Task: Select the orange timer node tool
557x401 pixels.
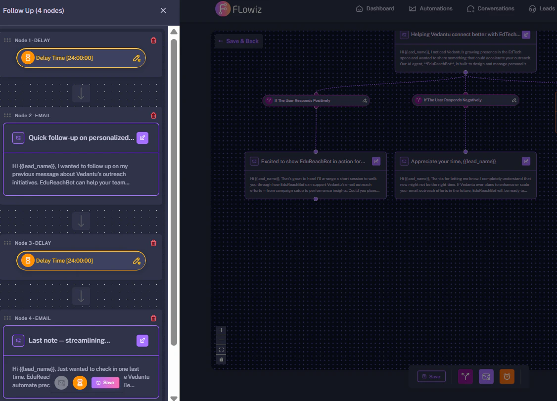Action: (507, 376)
